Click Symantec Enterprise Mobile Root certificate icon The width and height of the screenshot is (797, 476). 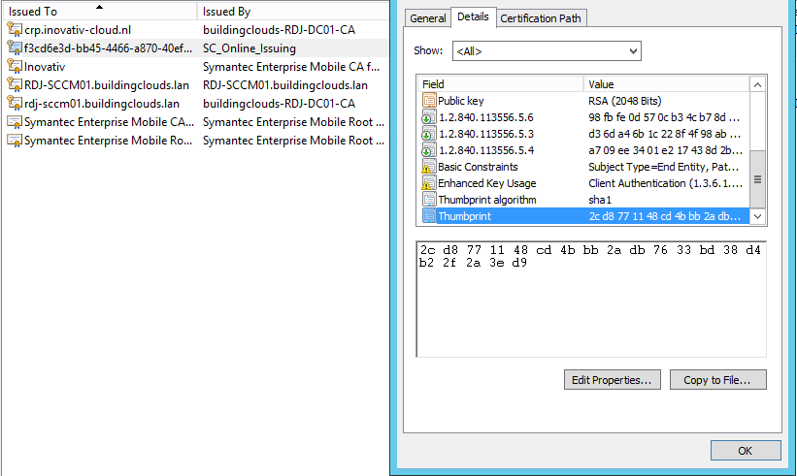click(15, 141)
